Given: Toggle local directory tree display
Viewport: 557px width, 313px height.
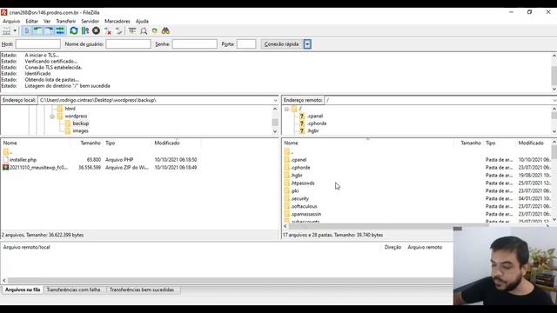Looking at the screenshot, I should 37,31.
